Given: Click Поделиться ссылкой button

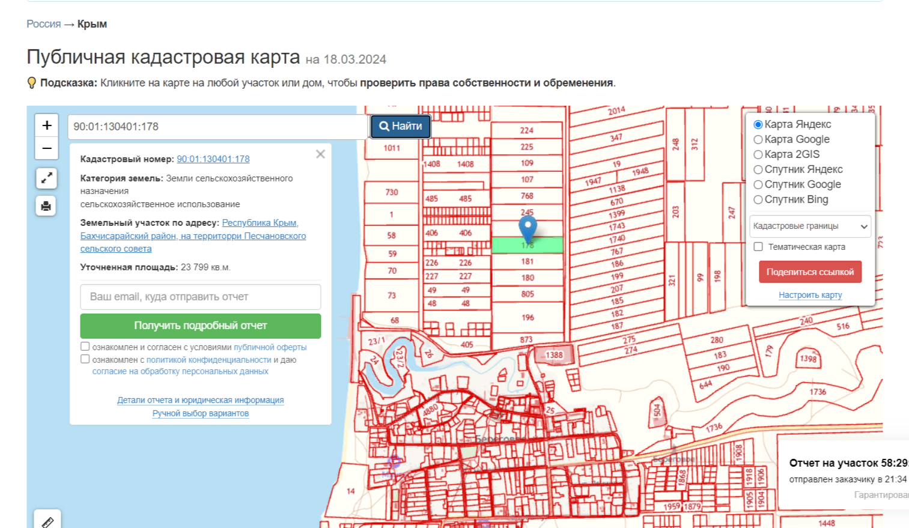Looking at the screenshot, I should pyautogui.click(x=810, y=272).
